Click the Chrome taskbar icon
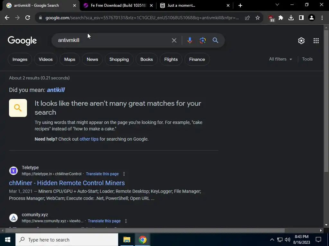Image resolution: width=329 pixels, height=246 pixels. tap(142, 240)
